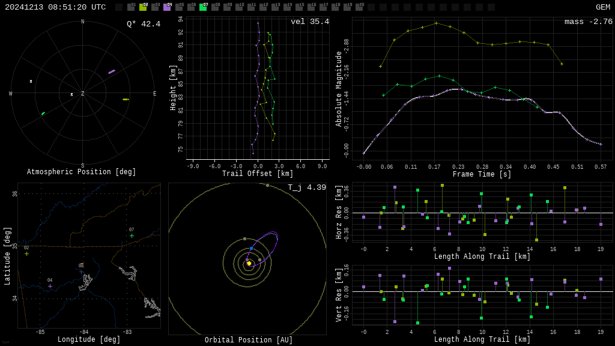The image size is (615, 346).
Task: Click station 02 cross marker on map
Action: [26, 253]
